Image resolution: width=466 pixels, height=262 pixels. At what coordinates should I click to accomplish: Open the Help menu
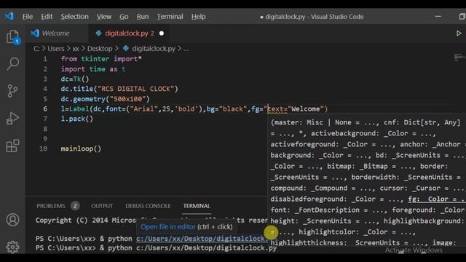pyautogui.click(x=199, y=17)
